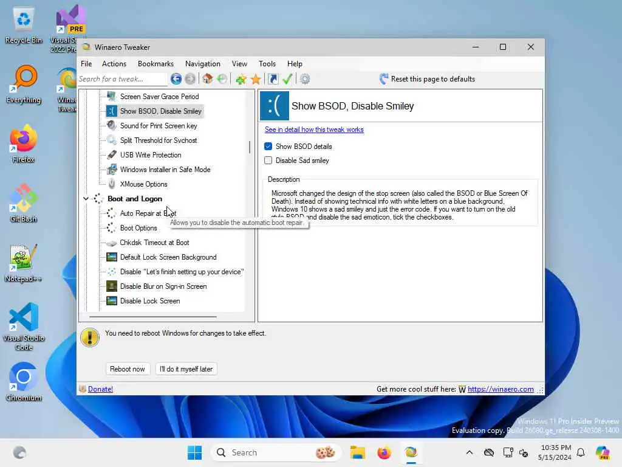
Task: Enable Disable Sad smiley checkbox
Action: 268,161
